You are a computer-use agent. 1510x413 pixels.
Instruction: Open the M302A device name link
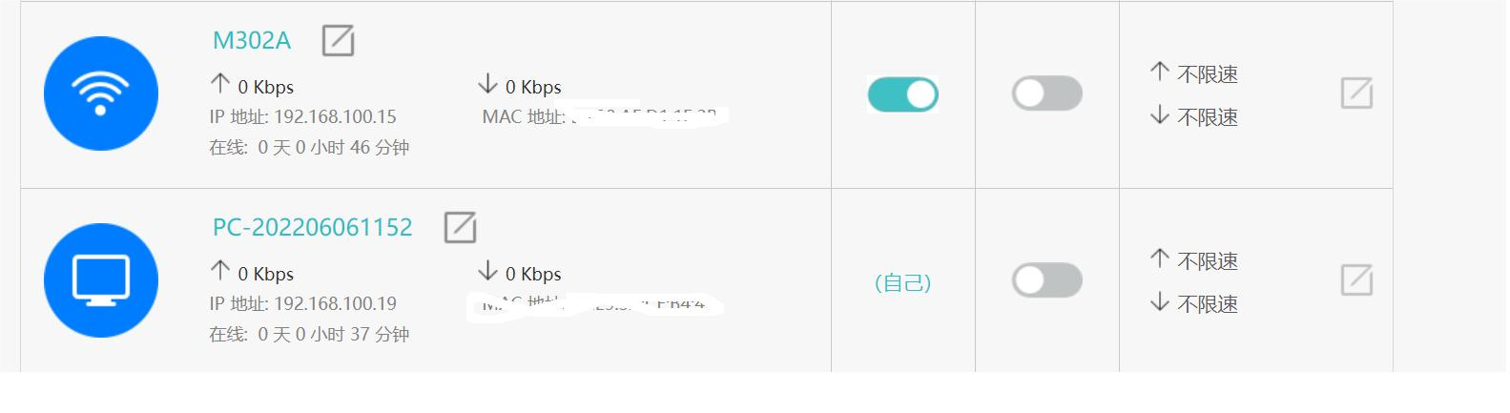(x=251, y=40)
